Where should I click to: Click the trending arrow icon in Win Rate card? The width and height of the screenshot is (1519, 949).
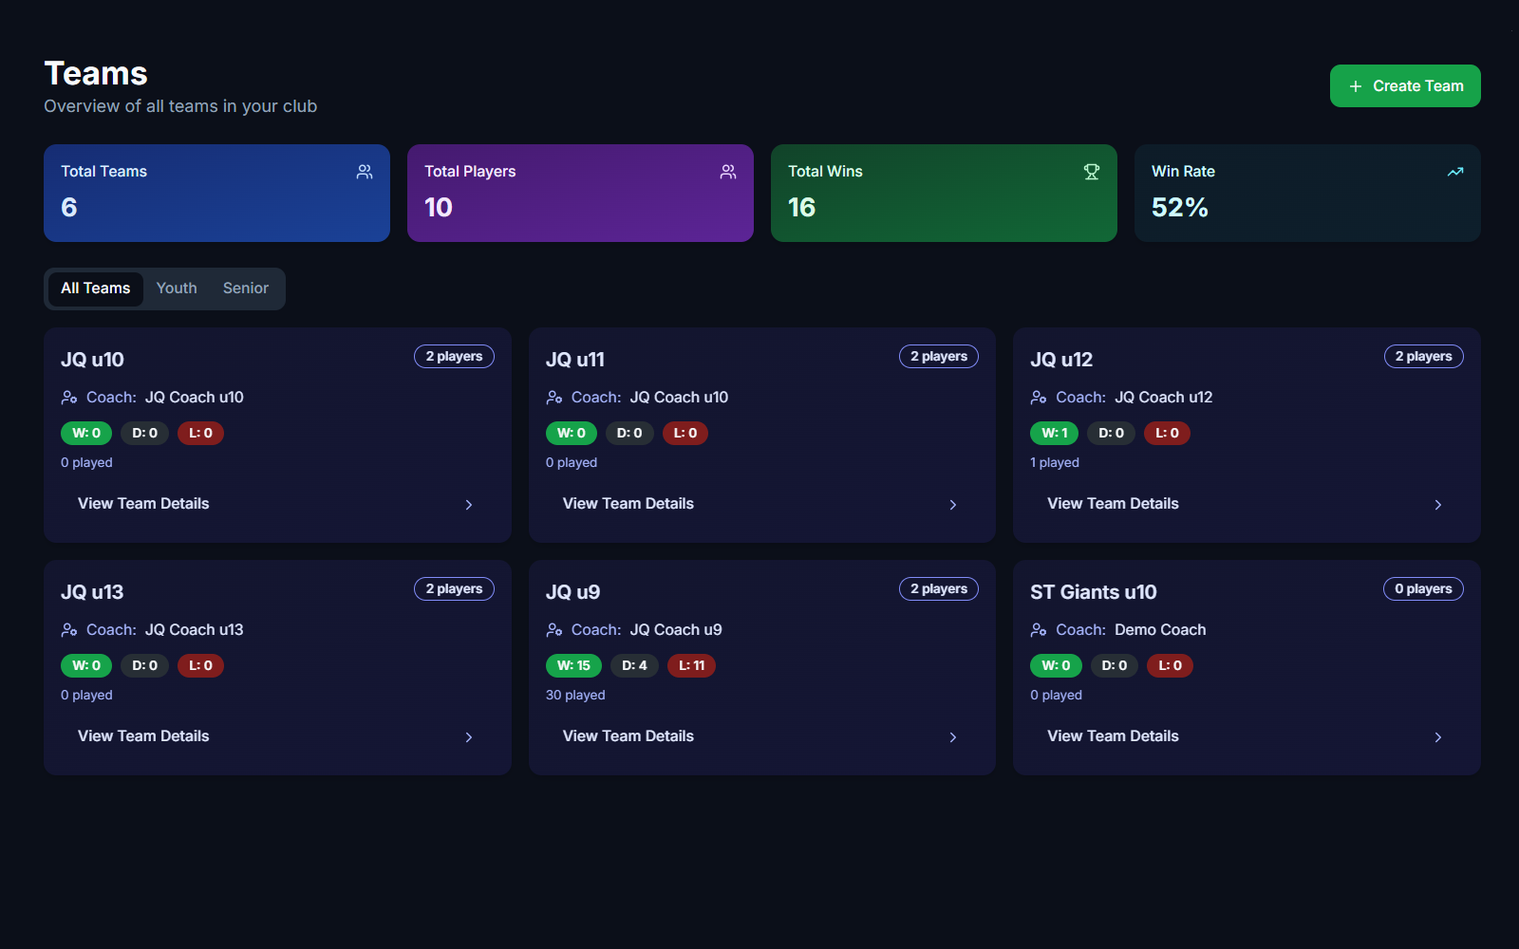point(1455,172)
